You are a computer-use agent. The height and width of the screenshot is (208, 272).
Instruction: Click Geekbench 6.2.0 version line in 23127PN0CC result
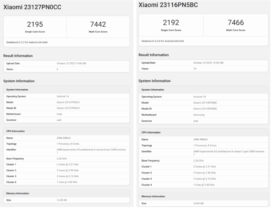(x=27, y=42)
